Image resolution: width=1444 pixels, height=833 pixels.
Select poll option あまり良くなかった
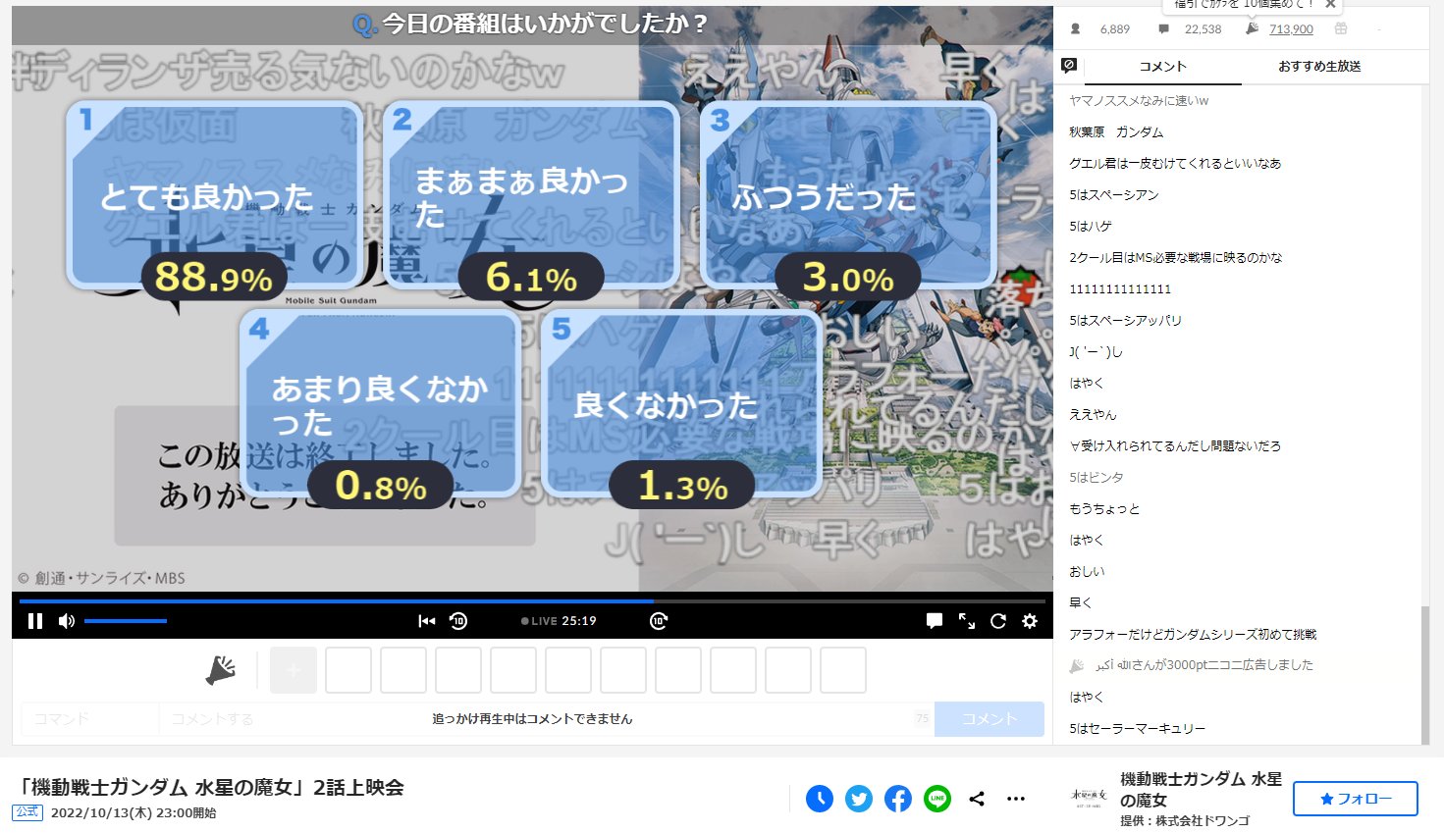click(x=380, y=403)
